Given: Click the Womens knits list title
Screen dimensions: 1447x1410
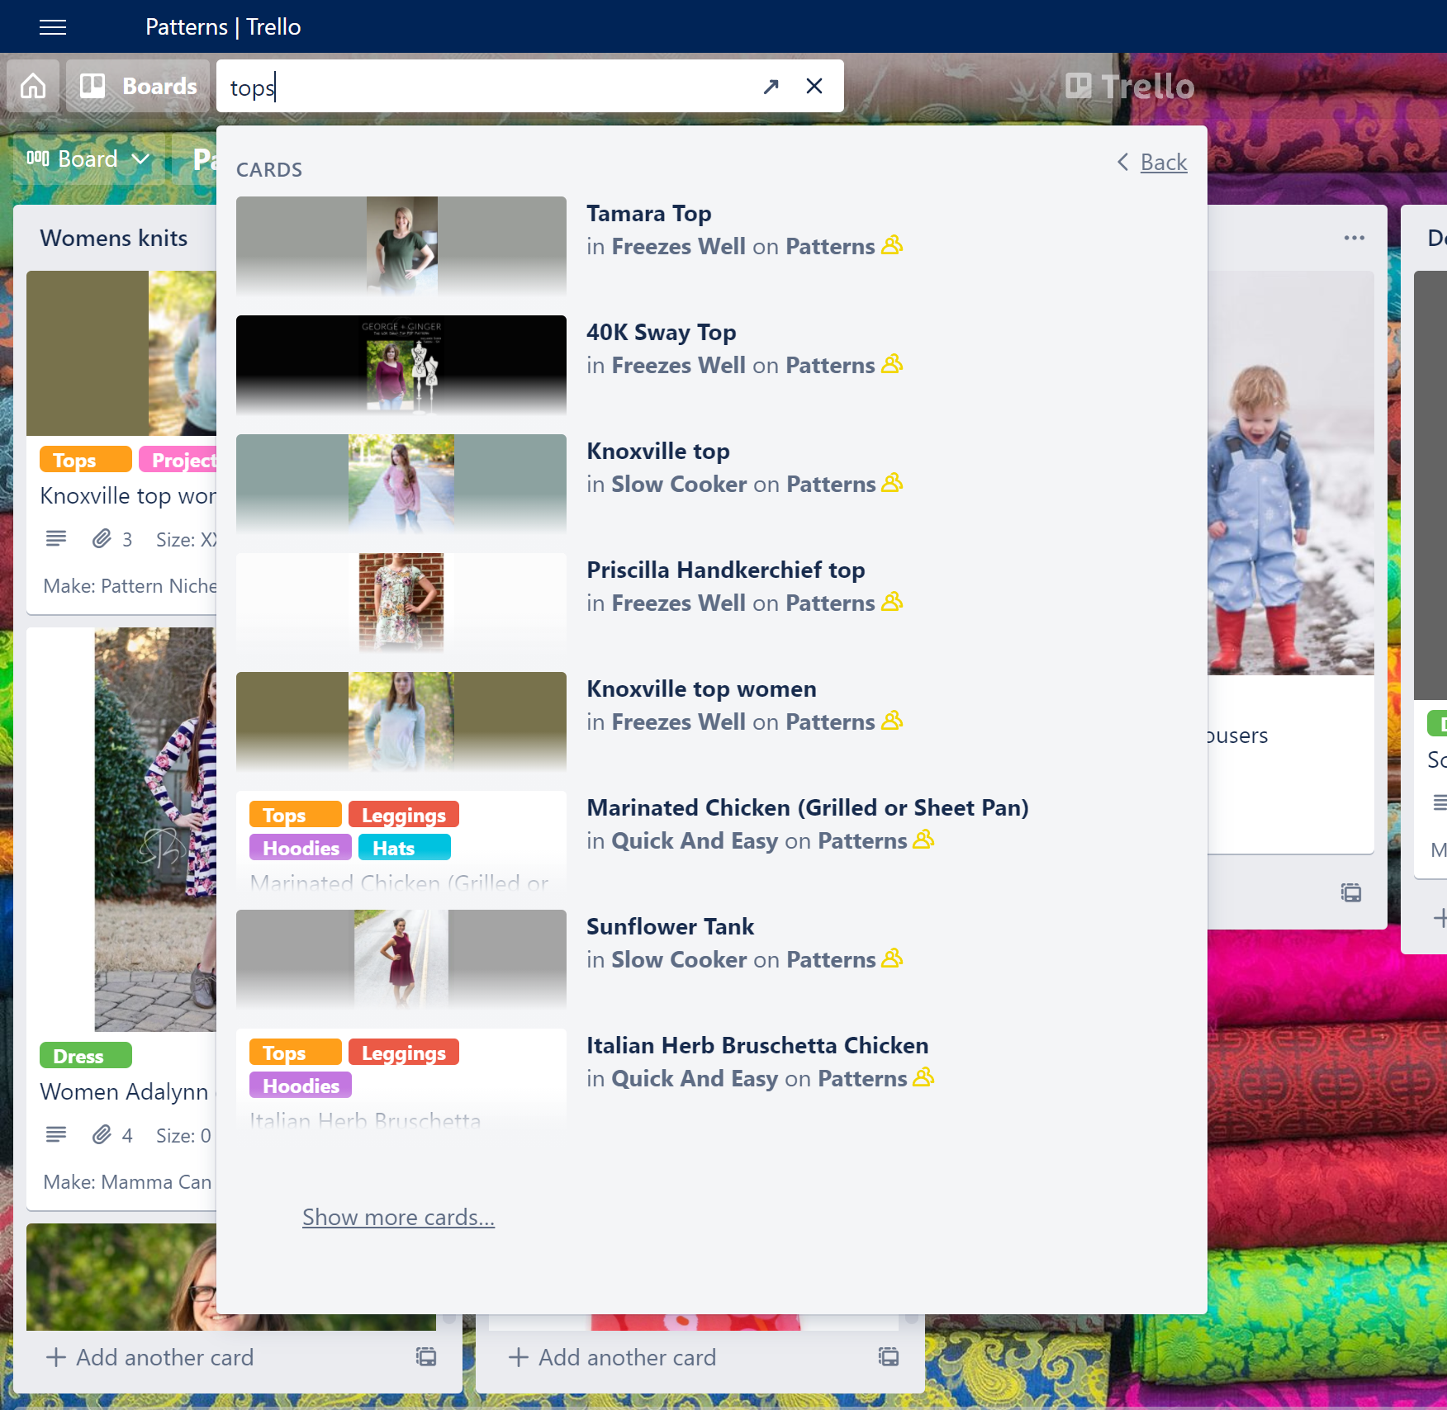Looking at the screenshot, I should [114, 238].
